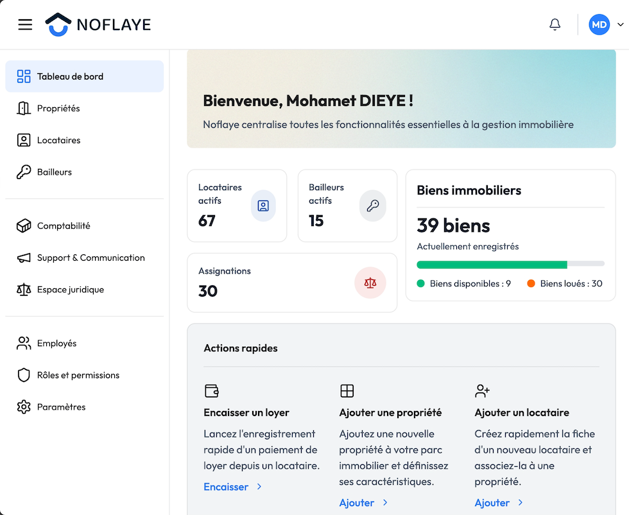Click "Biens disponibles : 9" label
The image size is (629, 515).
470,284
